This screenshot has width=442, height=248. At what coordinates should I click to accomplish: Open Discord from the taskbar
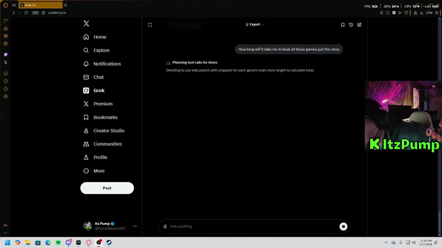coord(68,242)
